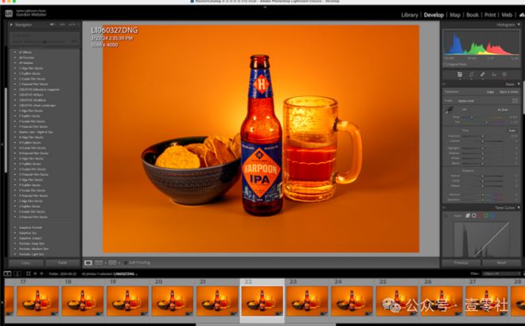Viewport: 525px width, 326px height.
Task: Select the Crop overlay tool
Action: point(471,75)
